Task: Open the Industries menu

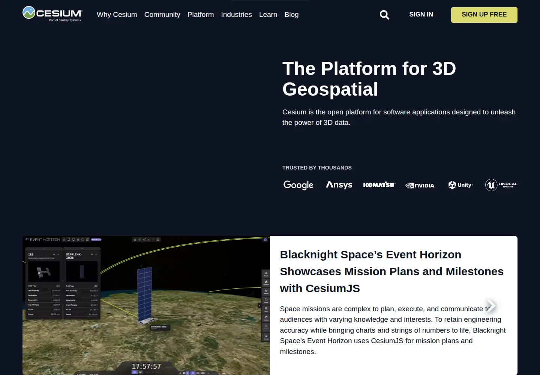Action: [x=237, y=15]
